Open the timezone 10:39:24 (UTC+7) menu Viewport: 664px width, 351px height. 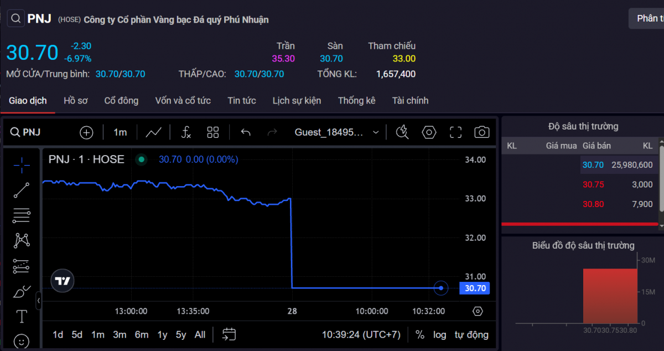(361, 334)
